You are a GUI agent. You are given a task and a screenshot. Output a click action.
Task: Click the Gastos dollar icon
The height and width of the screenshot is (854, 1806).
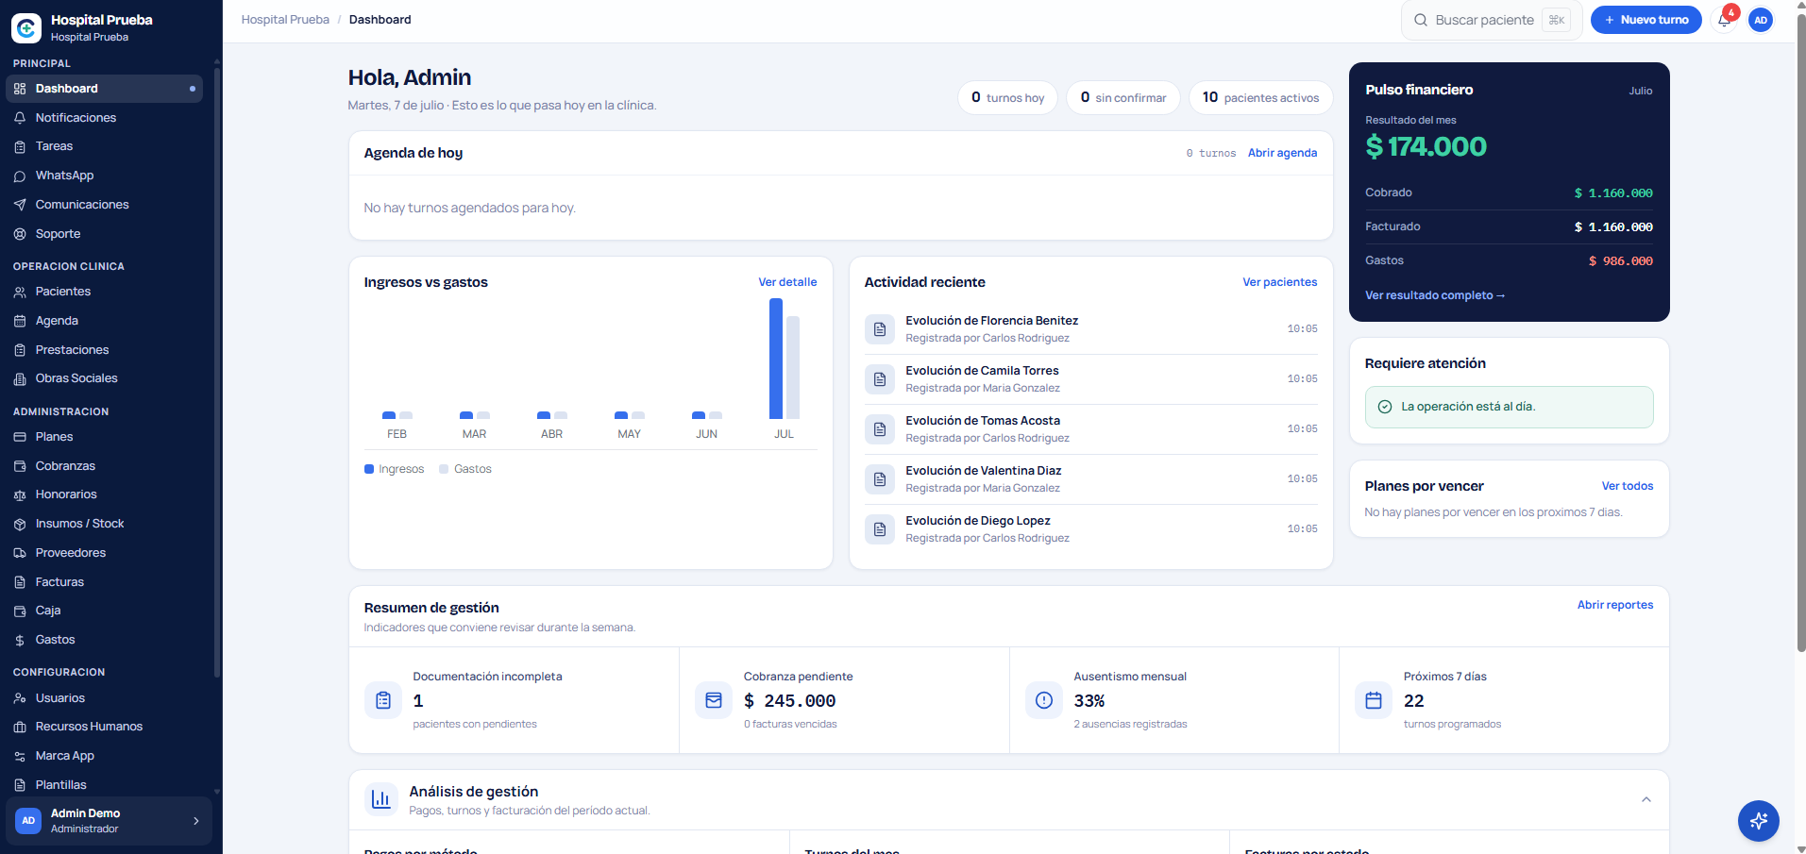(x=20, y=640)
